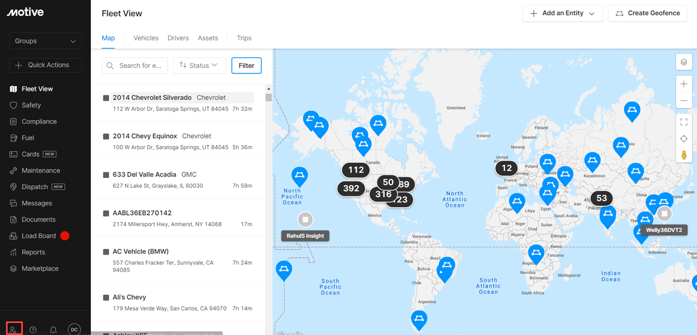Open Quick Actions menu
The width and height of the screenshot is (697, 335).
[x=45, y=65]
